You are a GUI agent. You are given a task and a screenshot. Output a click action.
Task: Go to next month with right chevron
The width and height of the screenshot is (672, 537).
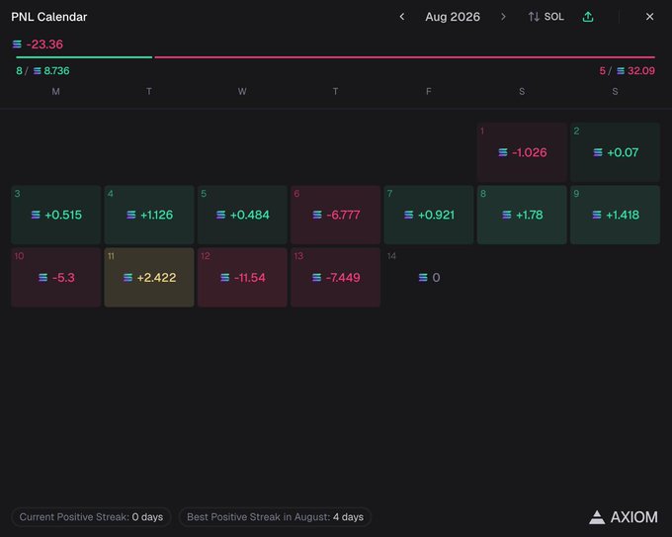503,17
